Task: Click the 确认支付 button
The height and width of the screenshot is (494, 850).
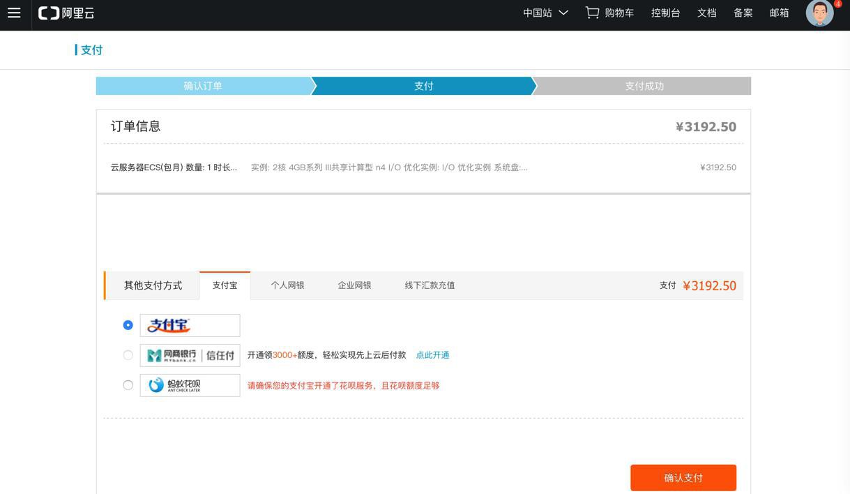Action: pos(683,478)
